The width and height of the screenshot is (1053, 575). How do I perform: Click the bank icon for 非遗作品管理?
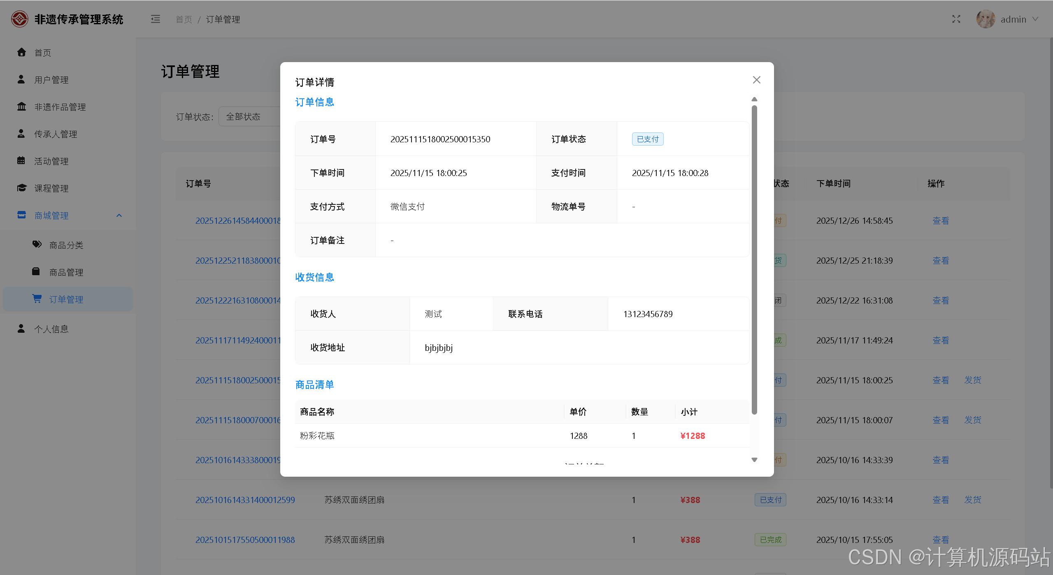(21, 107)
